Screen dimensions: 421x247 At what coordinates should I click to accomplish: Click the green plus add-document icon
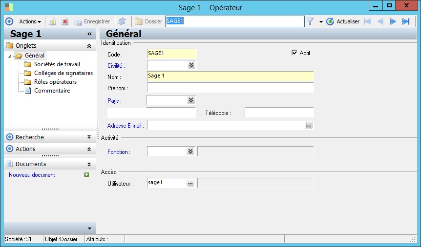pos(86,175)
